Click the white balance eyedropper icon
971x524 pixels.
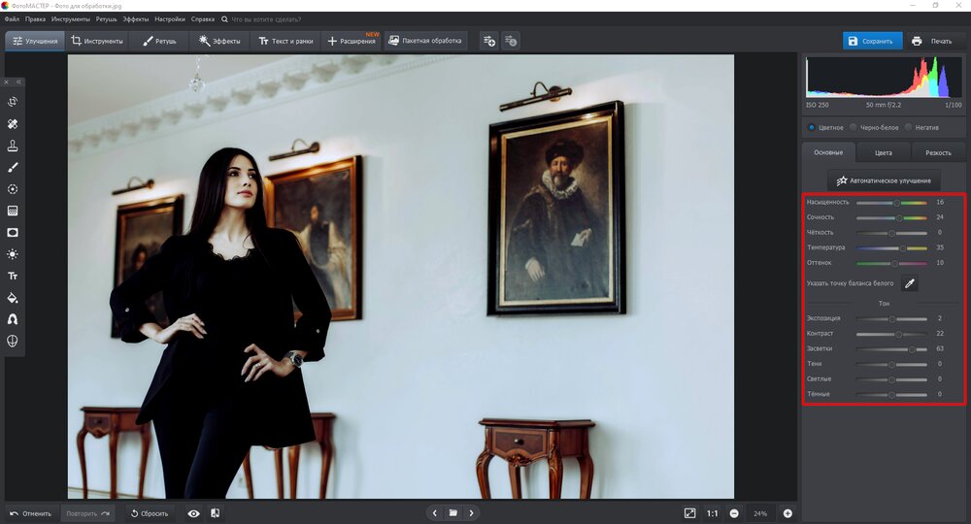coord(910,283)
